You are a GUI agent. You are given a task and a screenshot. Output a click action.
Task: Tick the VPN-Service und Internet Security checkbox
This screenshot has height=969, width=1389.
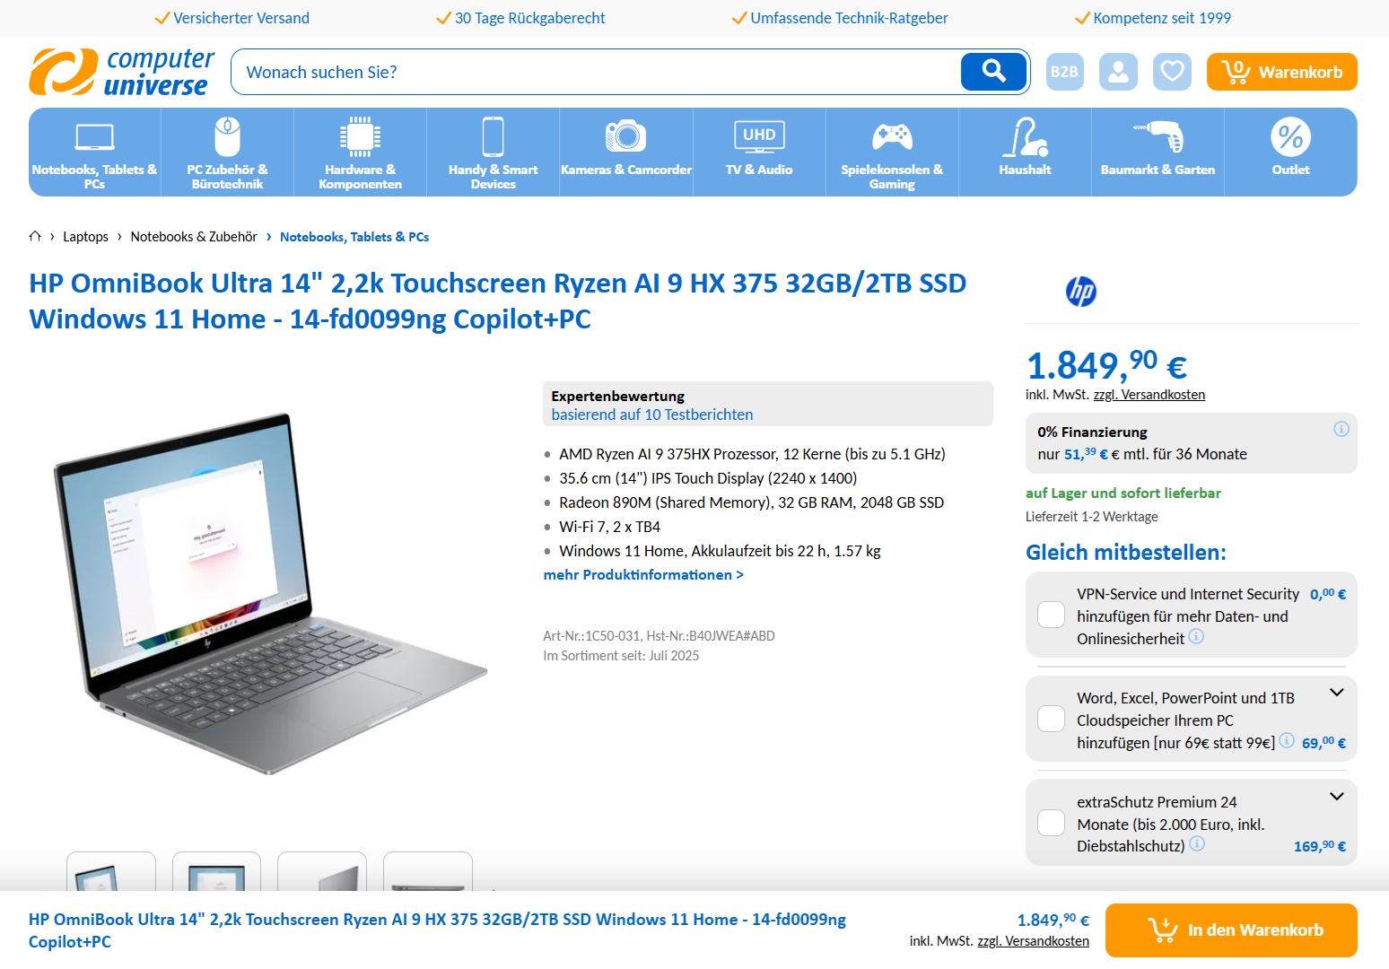pos(1051,615)
